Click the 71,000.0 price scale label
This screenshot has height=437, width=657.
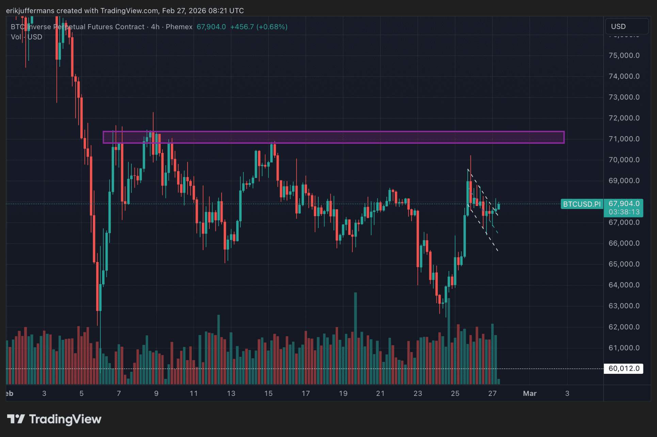[x=624, y=139]
